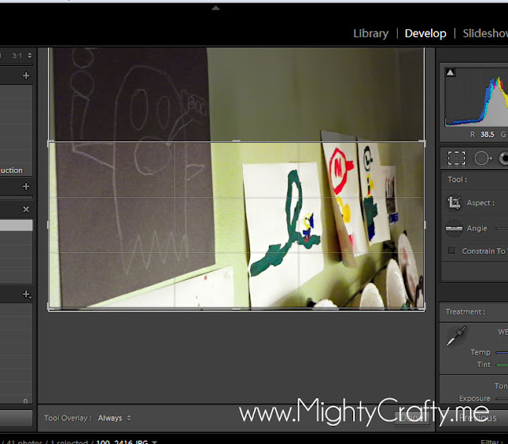The image size is (508, 444).
Task: Open the 100_2416.JPG filename dropdown arrow
Action: (x=155, y=442)
